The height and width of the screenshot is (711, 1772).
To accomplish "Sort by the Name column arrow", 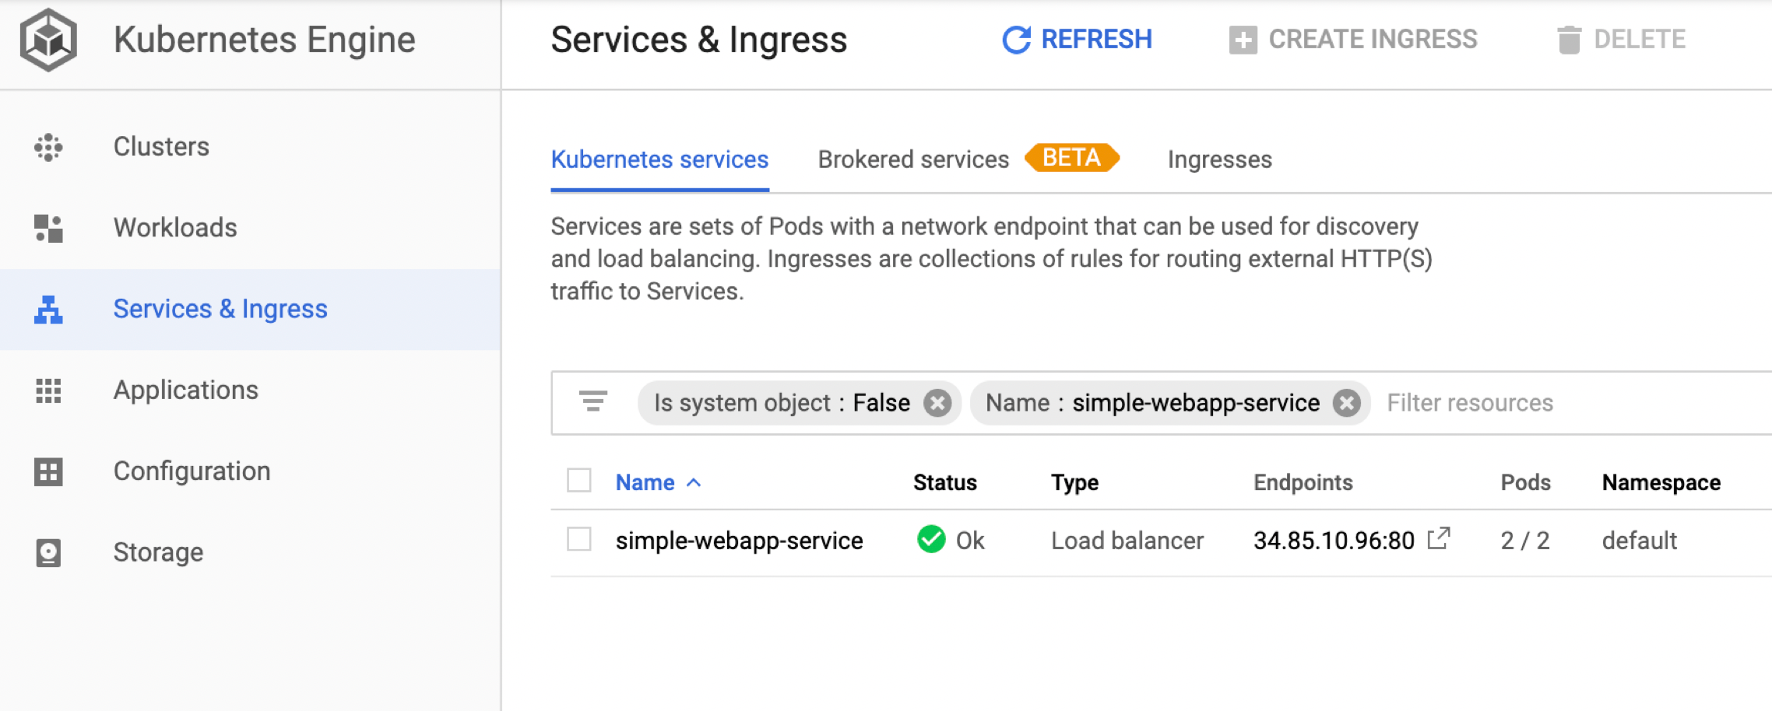I will [x=694, y=483].
